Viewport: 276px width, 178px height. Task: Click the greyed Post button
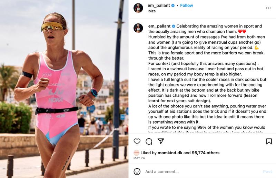click(x=267, y=171)
